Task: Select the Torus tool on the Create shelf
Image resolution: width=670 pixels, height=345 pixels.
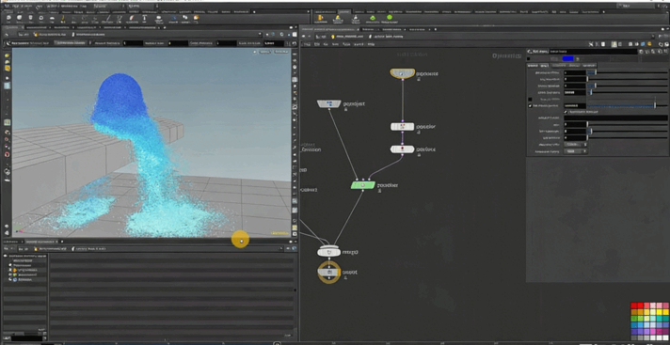Action: coord(41,18)
